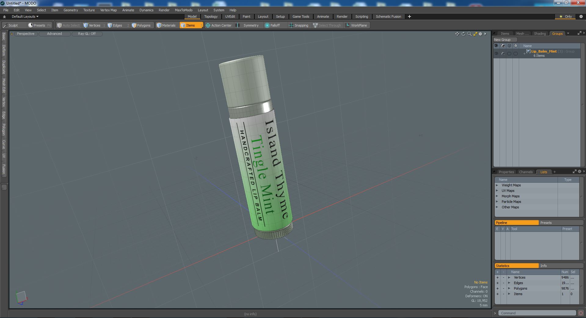Image resolution: width=586 pixels, height=318 pixels.
Task: Click the plus for Edges statistics row
Action: coord(497,283)
